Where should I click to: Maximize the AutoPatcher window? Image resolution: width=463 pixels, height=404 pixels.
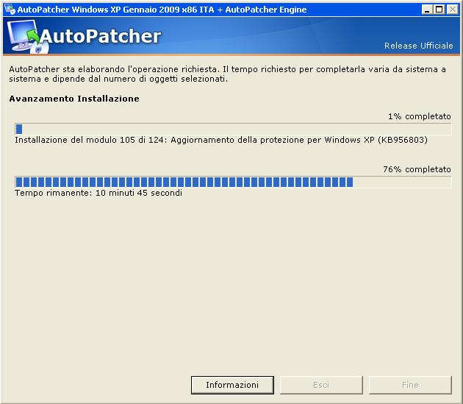click(x=439, y=10)
